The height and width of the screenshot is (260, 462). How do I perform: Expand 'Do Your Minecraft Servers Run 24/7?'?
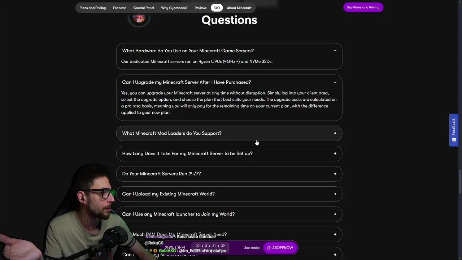tap(229, 174)
